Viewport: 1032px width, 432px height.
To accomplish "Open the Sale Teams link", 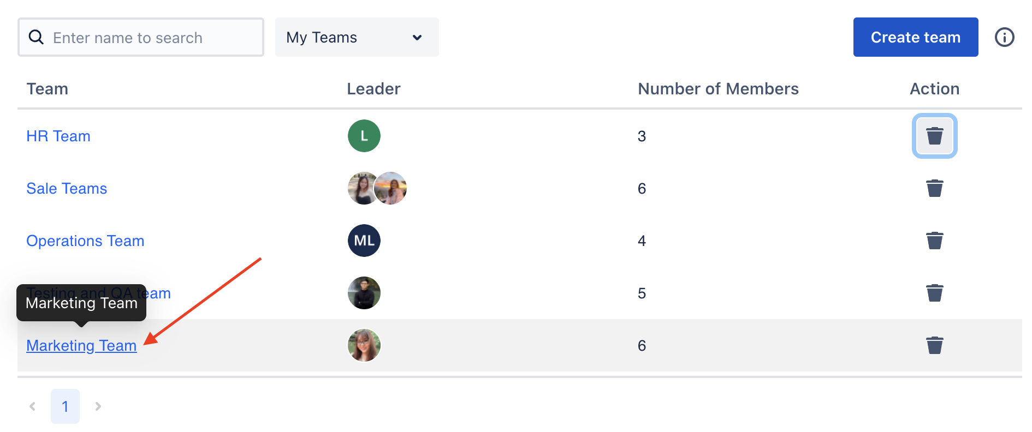I will (67, 188).
